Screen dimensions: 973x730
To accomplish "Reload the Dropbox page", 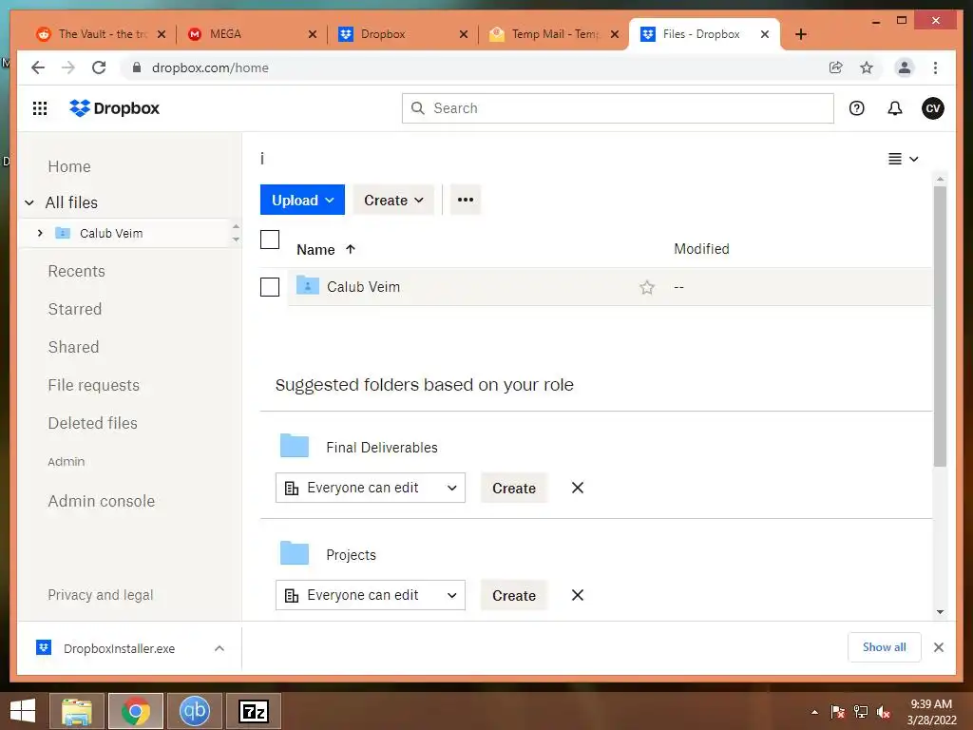I will pyautogui.click(x=99, y=67).
